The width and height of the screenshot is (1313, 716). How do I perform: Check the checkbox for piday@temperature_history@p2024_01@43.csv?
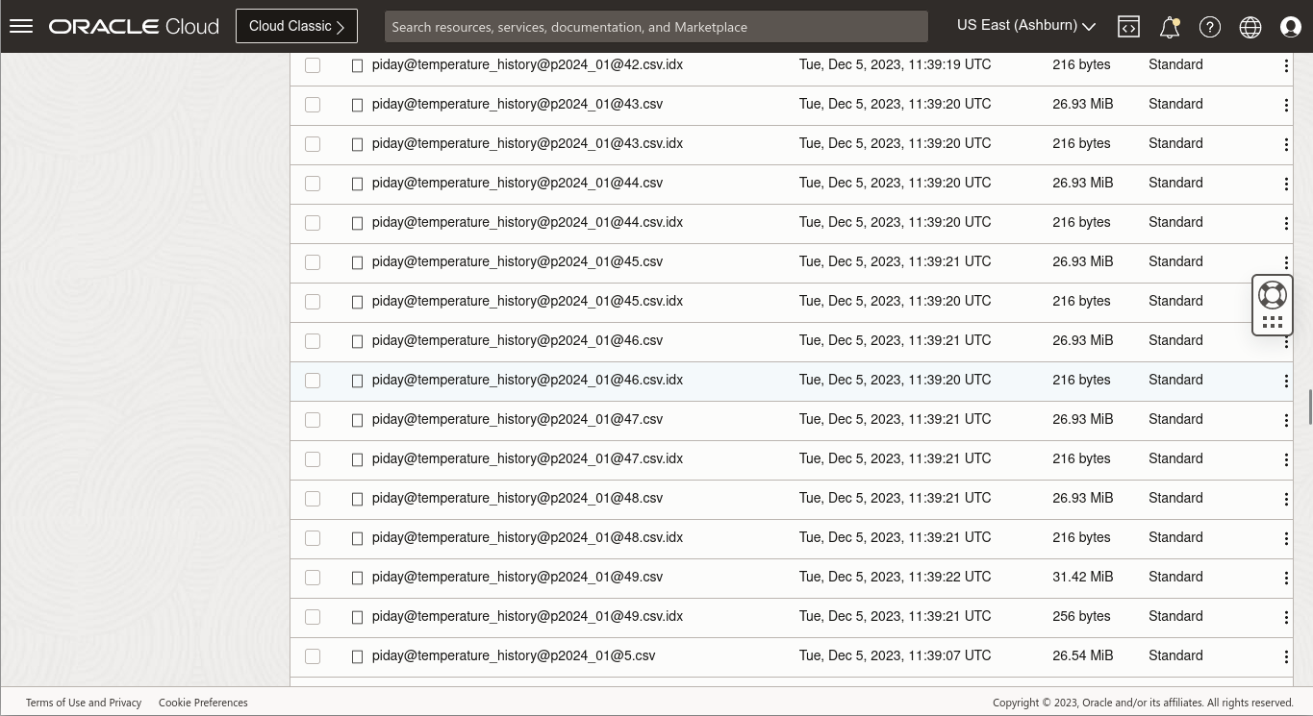tap(312, 105)
